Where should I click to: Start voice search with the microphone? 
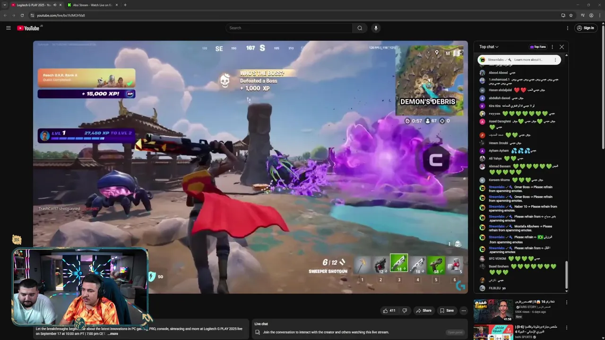pyautogui.click(x=376, y=28)
